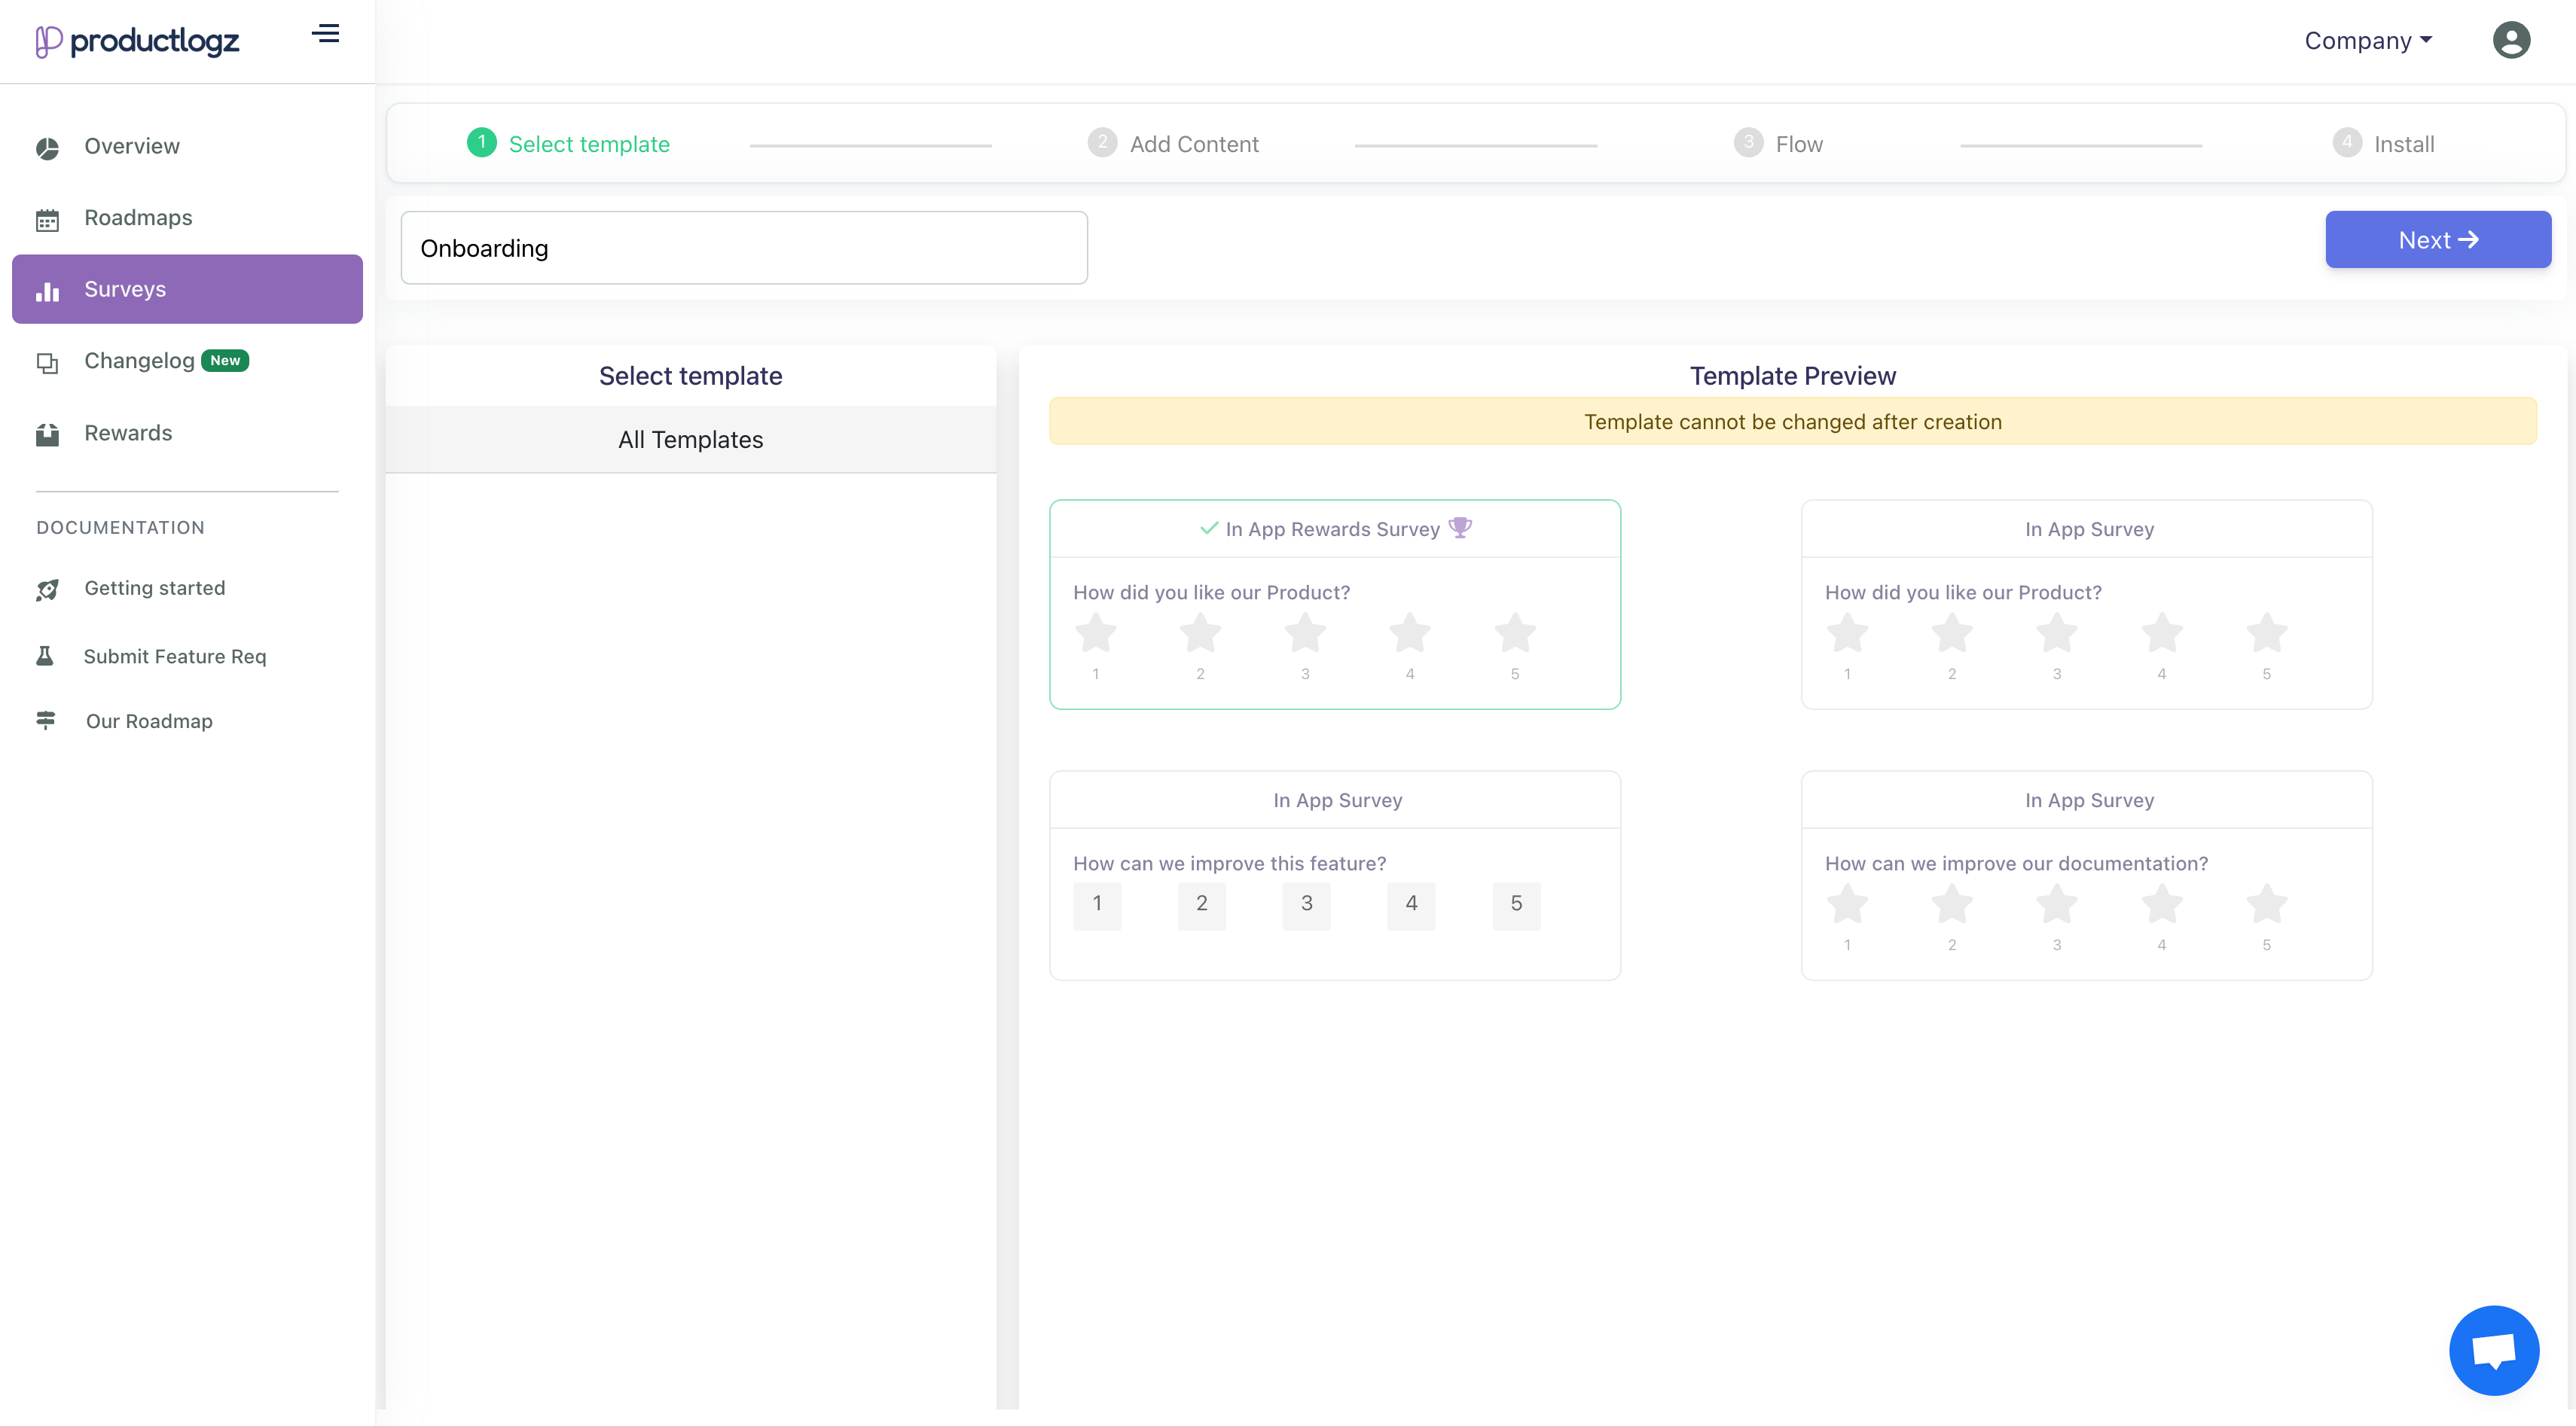
Task: Open the Submit Feature Req link
Action: tap(174, 657)
